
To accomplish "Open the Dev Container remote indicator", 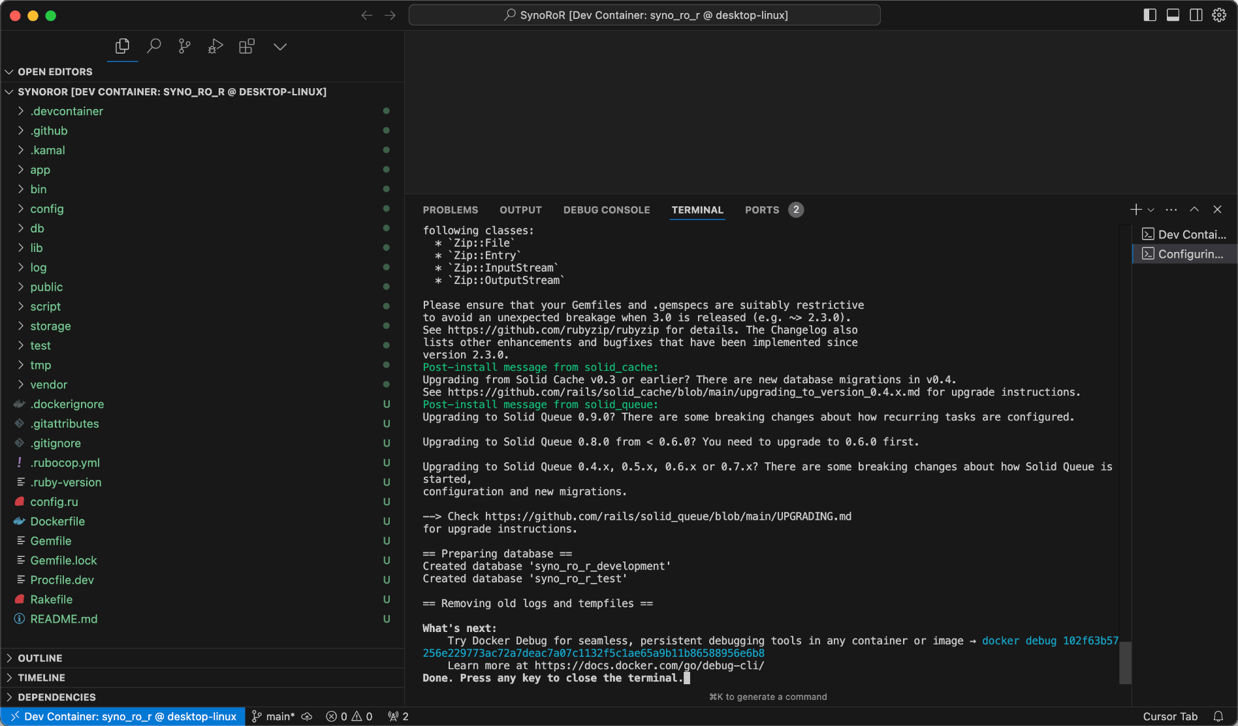I will point(124,716).
